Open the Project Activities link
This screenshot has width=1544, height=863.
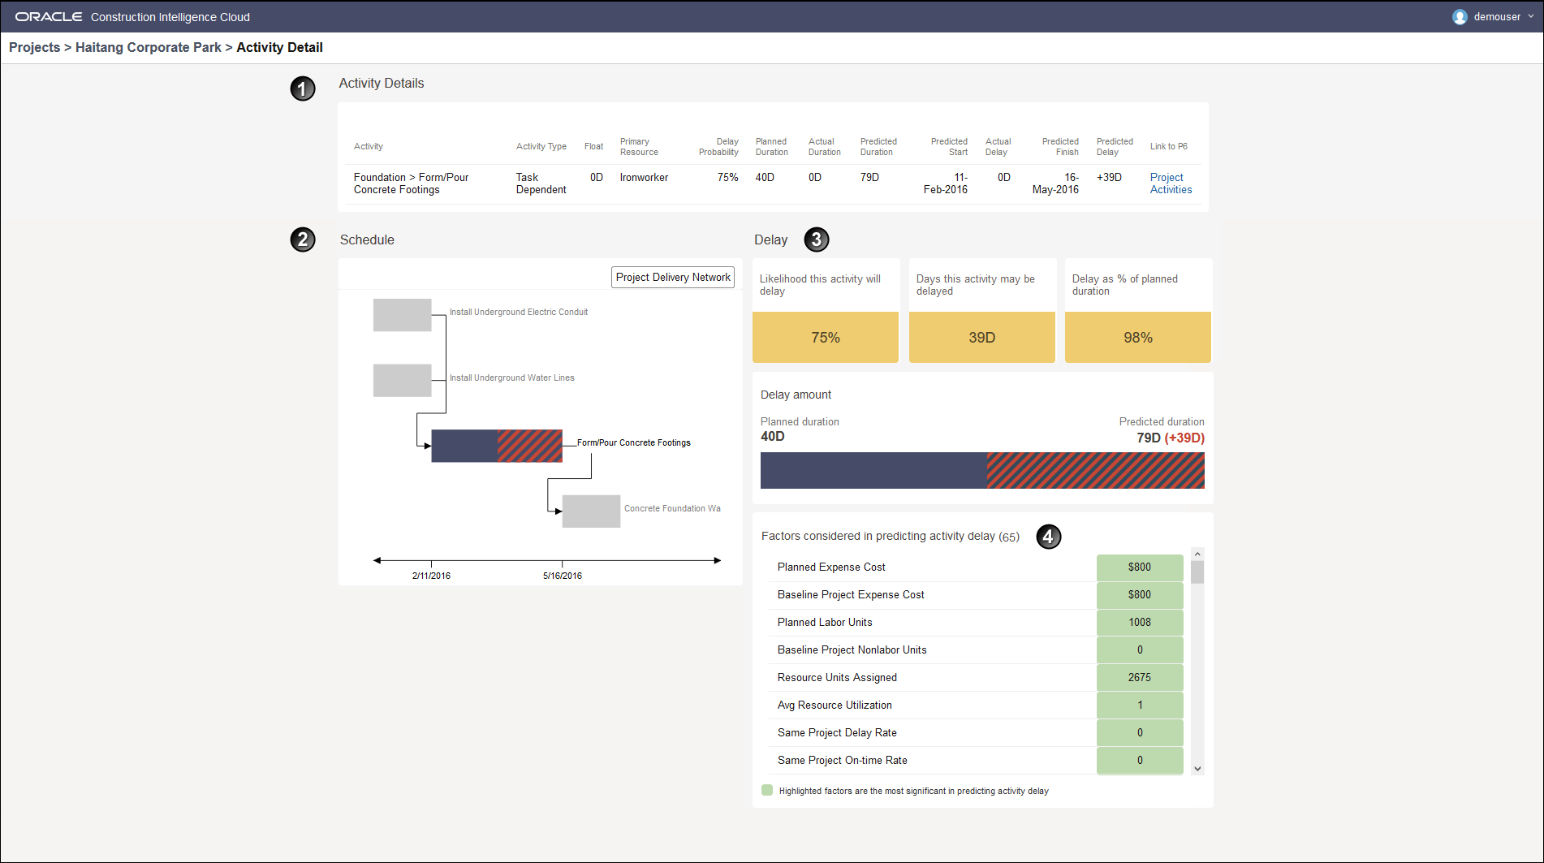point(1170,183)
